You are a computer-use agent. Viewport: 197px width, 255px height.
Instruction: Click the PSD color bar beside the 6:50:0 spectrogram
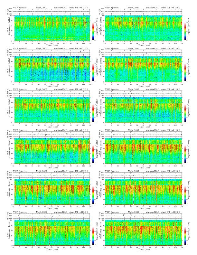[185, 31]
